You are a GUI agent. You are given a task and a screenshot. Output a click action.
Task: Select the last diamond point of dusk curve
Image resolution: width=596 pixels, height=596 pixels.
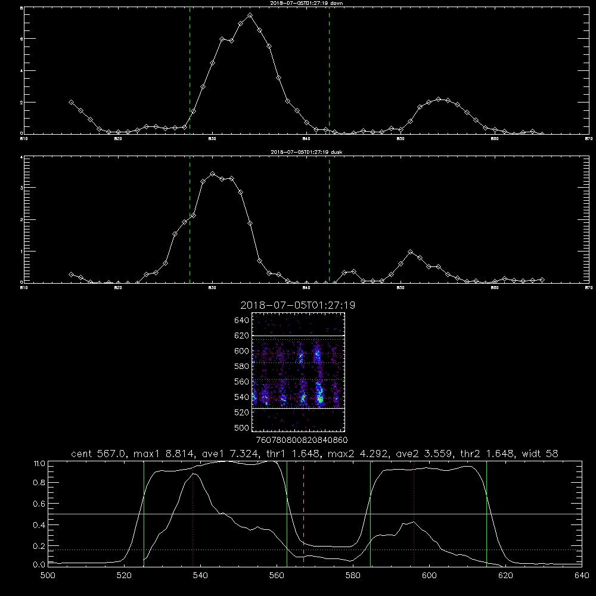coord(542,280)
